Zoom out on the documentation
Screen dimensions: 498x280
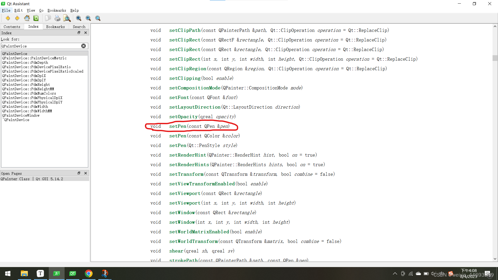[x=88, y=18]
